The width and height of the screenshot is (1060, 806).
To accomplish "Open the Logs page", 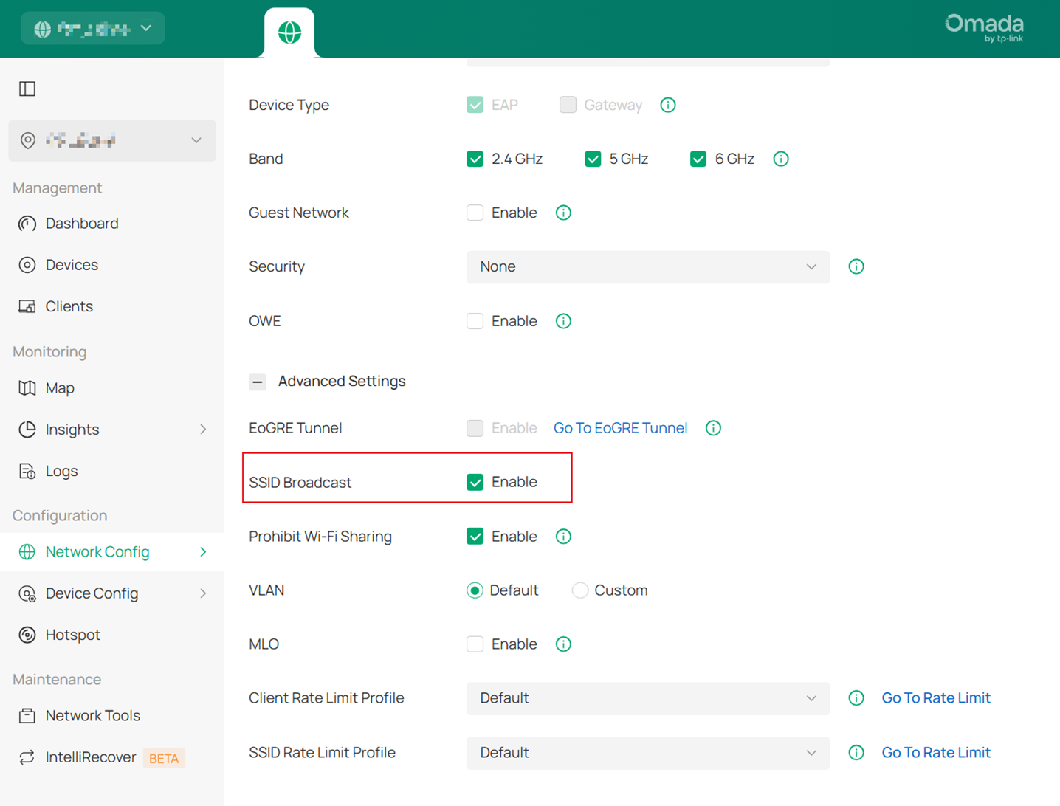I will click(61, 470).
